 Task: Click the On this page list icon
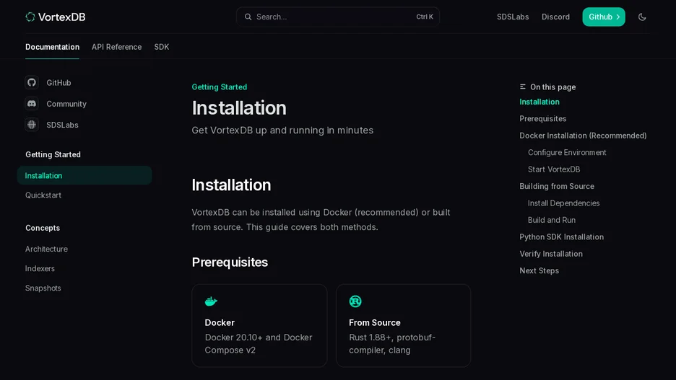click(x=522, y=87)
